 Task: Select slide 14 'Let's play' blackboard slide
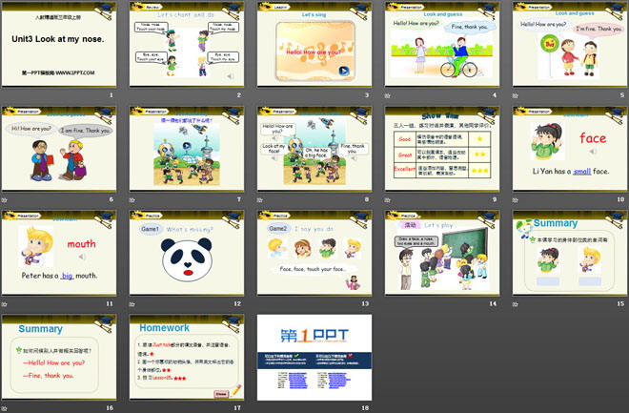442,253
